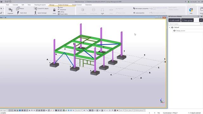Screen dimensions: 203x114
Task: Open the Phases manager
Action: (x=20, y=9)
